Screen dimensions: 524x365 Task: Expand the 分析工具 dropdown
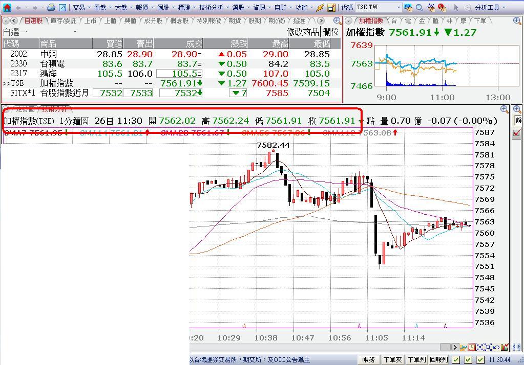point(504,7)
